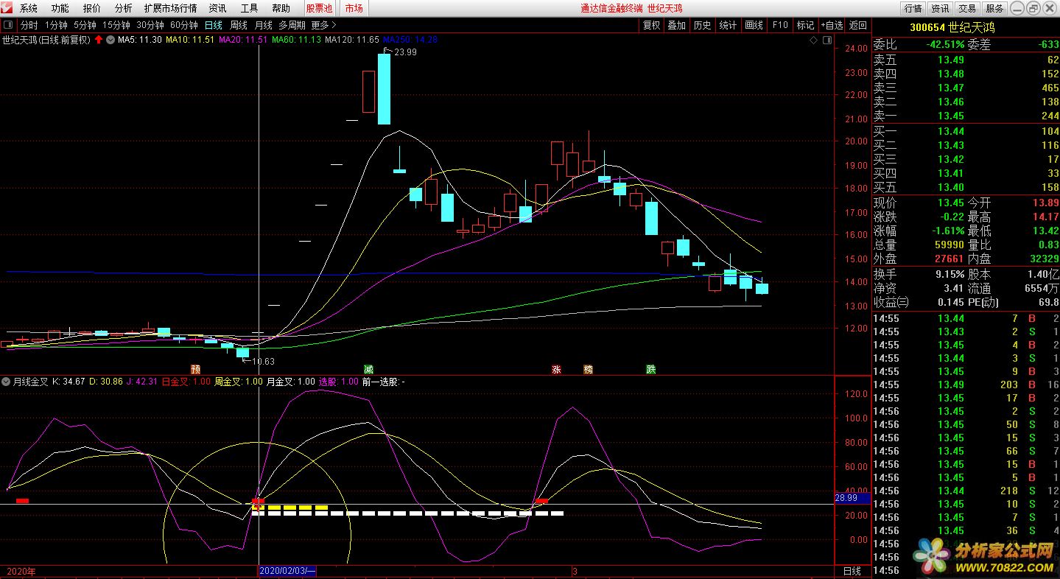Click the 日线 label at bottom right
This screenshot has width=1060, height=579.
pyautogui.click(x=852, y=572)
